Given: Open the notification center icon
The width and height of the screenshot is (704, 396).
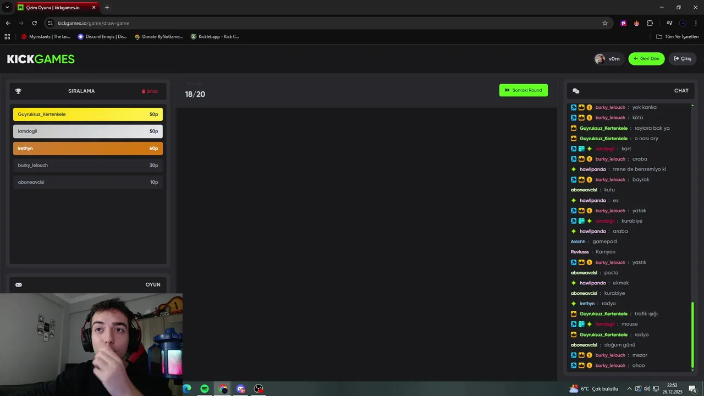Looking at the screenshot, I should click(692, 389).
